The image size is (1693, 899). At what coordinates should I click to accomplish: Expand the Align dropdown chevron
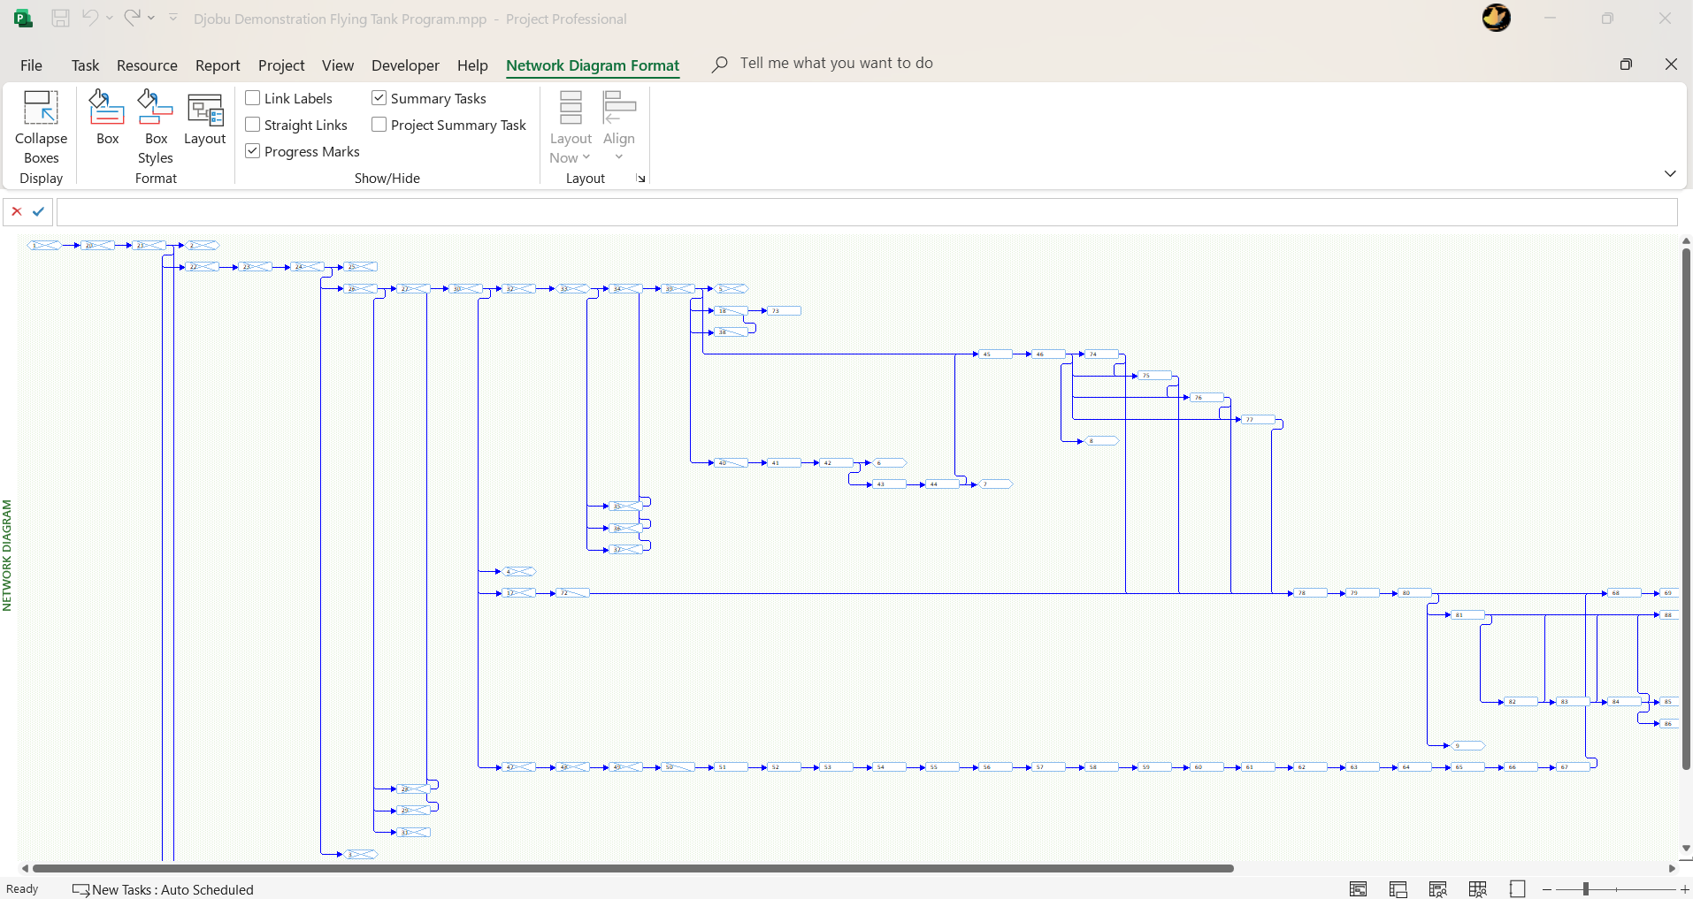[x=619, y=157]
